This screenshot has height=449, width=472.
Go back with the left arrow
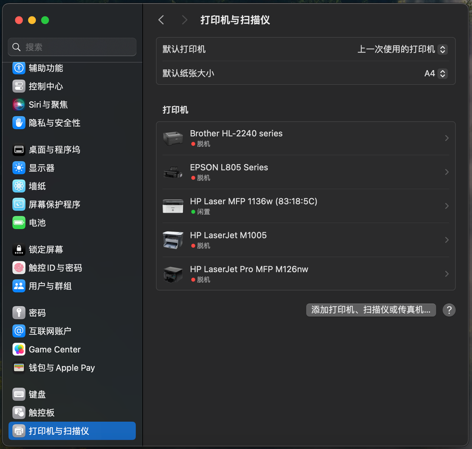coord(161,20)
